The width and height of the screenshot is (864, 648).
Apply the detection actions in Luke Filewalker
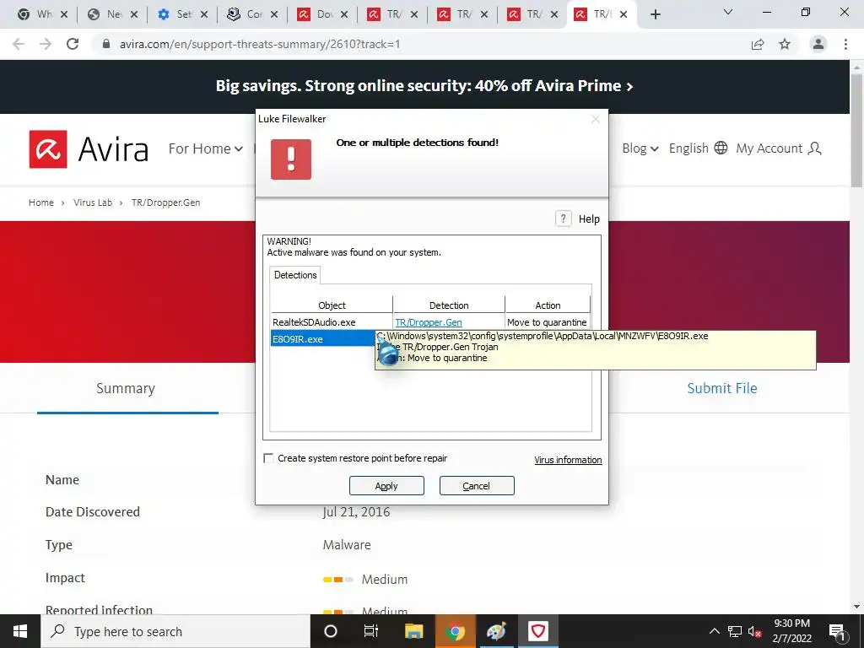(386, 485)
